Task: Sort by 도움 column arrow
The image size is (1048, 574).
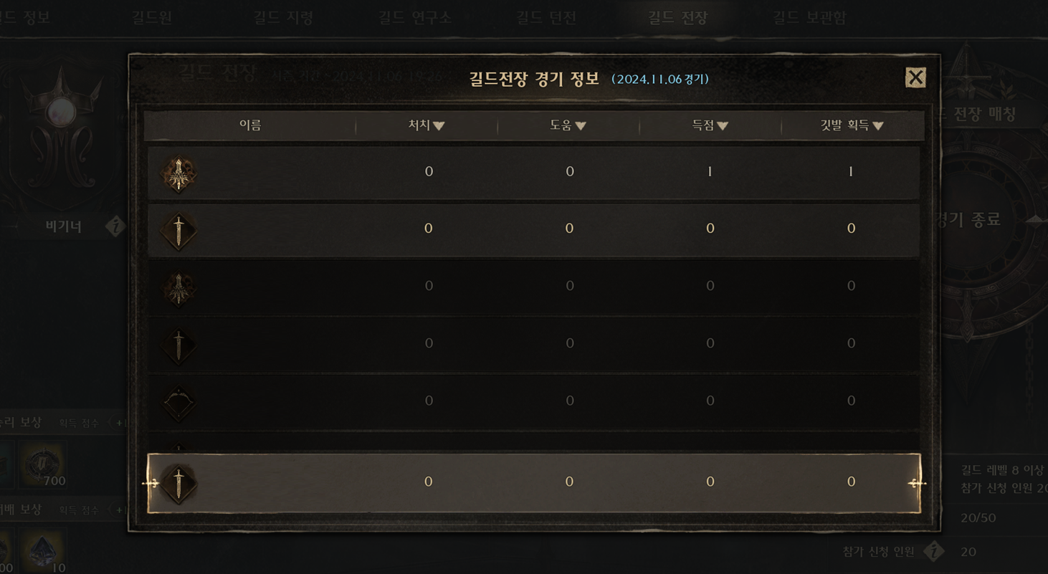Action: tap(581, 126)
